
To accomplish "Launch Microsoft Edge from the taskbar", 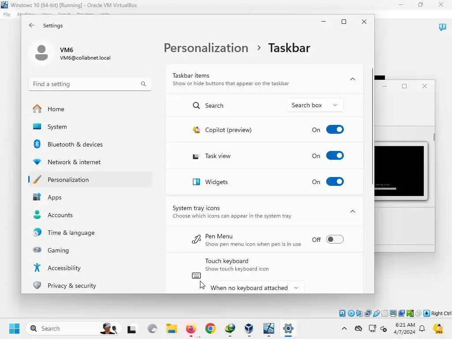I will pos(152,328).
